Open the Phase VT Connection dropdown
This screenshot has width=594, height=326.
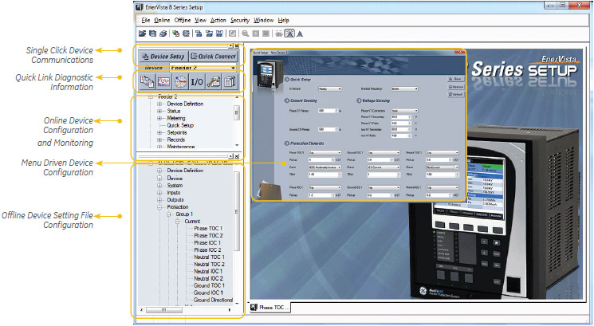(x=404, y=111)
